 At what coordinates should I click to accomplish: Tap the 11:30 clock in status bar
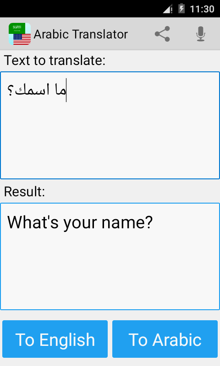coord(202,9)
